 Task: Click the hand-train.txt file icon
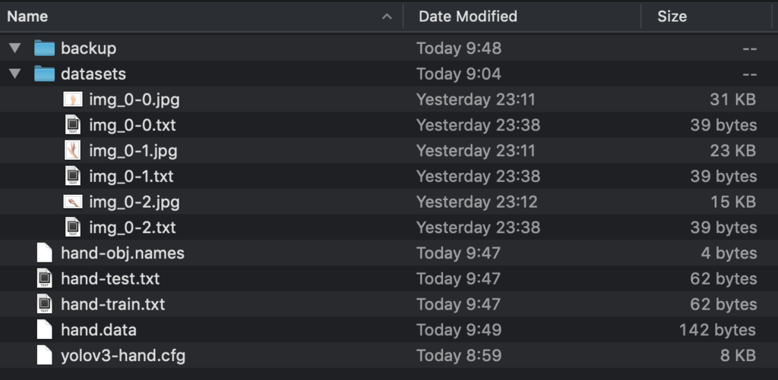(x=45, y=304)
